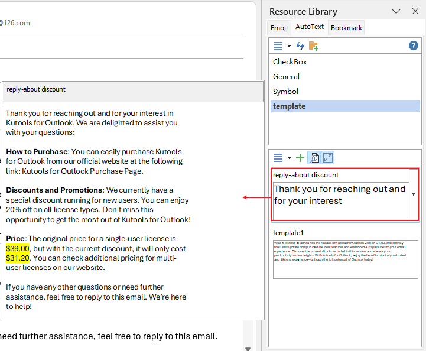The height and width of the screenshot is (351, 426).
Task: Click the reply-about discount preview title
Action: 36,89
